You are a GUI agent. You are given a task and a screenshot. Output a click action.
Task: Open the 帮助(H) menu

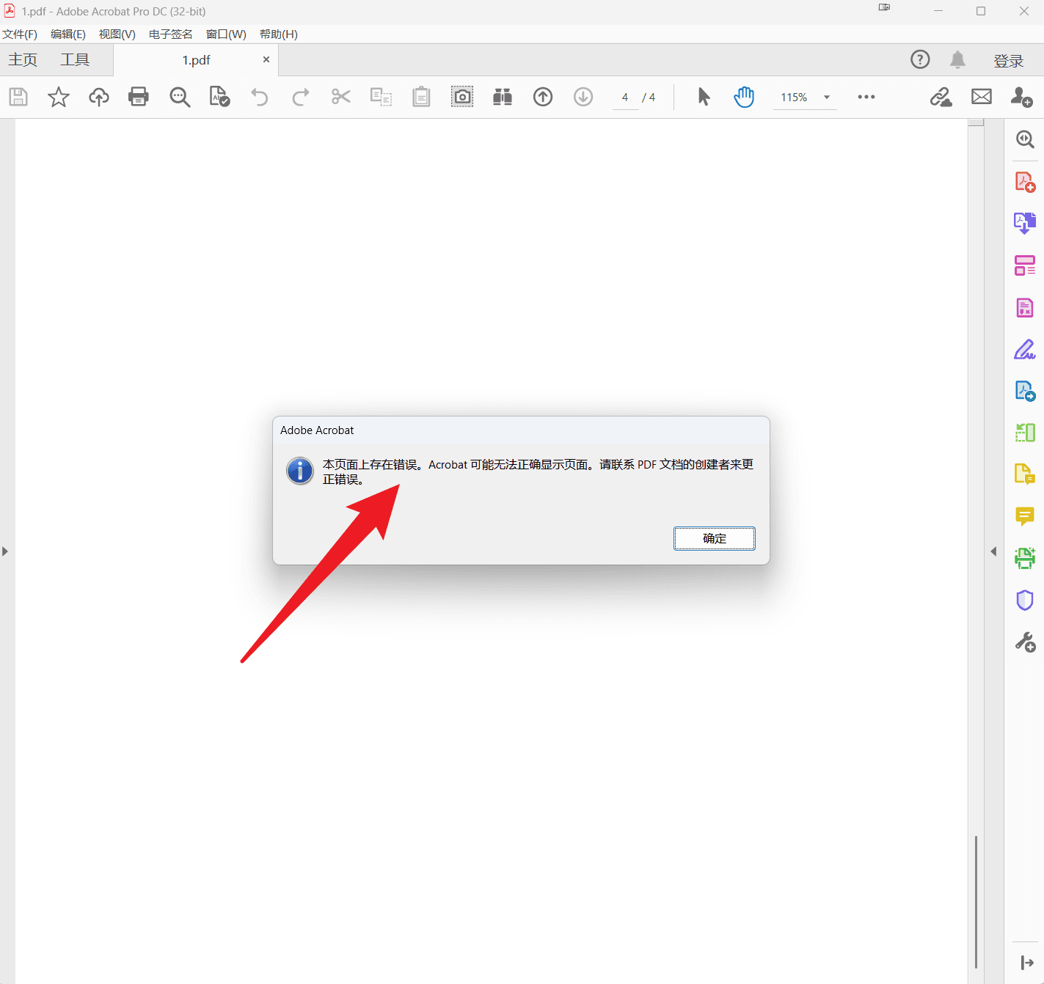pyautogui.click(x=279, y=34)
